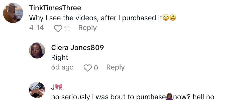Like Ciera Jones809's reply with the heart

[x=87, y=68]
